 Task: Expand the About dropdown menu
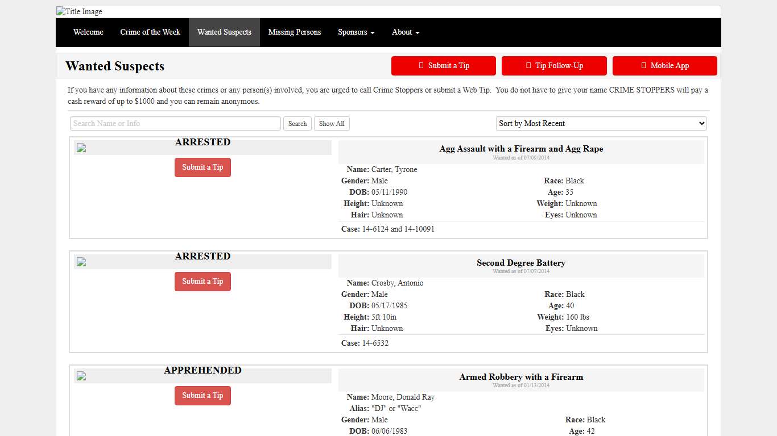(x=406, y=32)
